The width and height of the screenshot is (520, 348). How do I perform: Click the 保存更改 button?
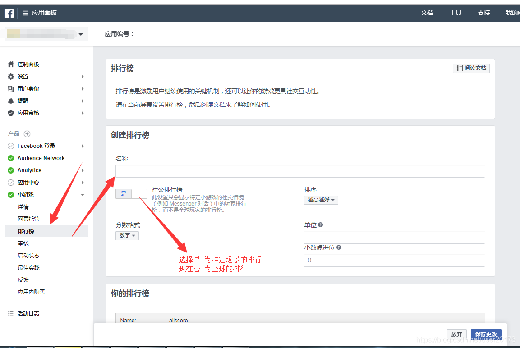pyautogui.click(x=486, y=334)
